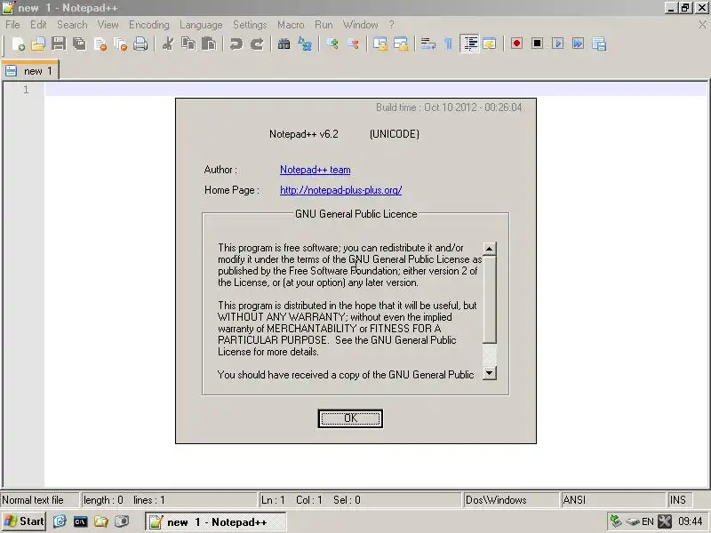Open the Settings menu
The height and width of the screenshot is (533, 711).
click(250, 25)
